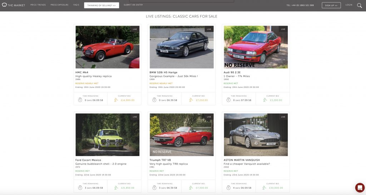Click 'High-quality Healey replica' subtitle
This screenshot has height=195, width=366.
[93, 76]
